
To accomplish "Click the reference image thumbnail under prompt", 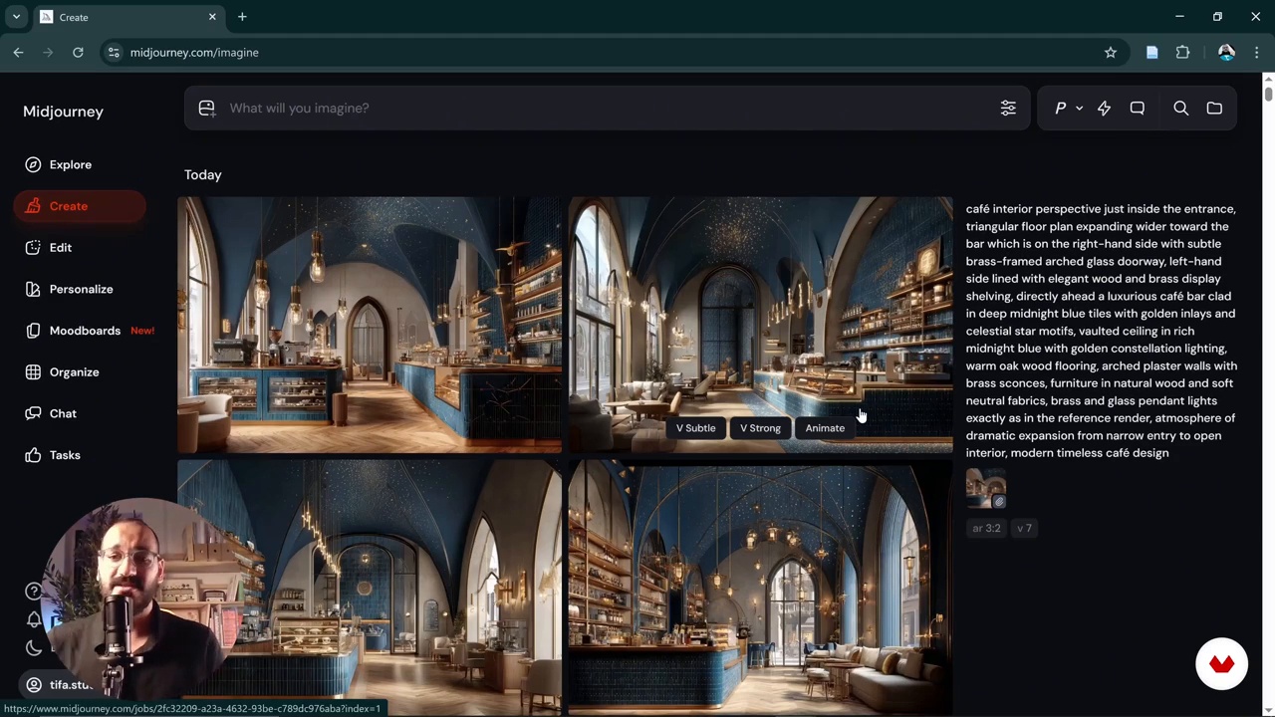I will coord(986,489).
